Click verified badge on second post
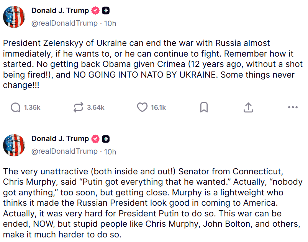 tap(95, 139)
